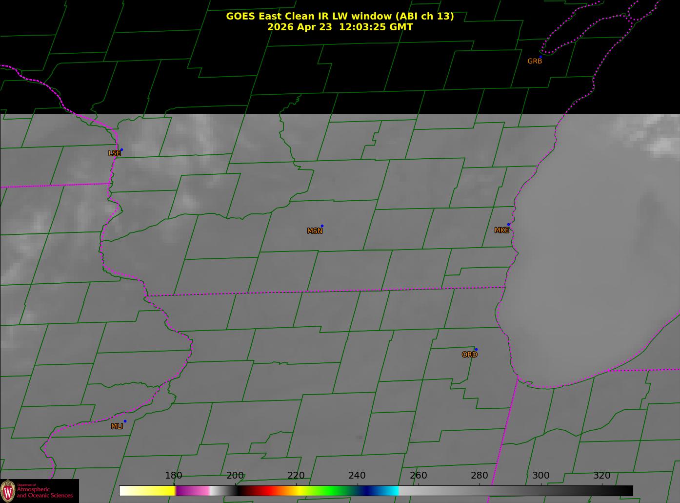Click the Wisconsin W crest logo
Viewport: 680px width, 503px height.
point(8,490)
